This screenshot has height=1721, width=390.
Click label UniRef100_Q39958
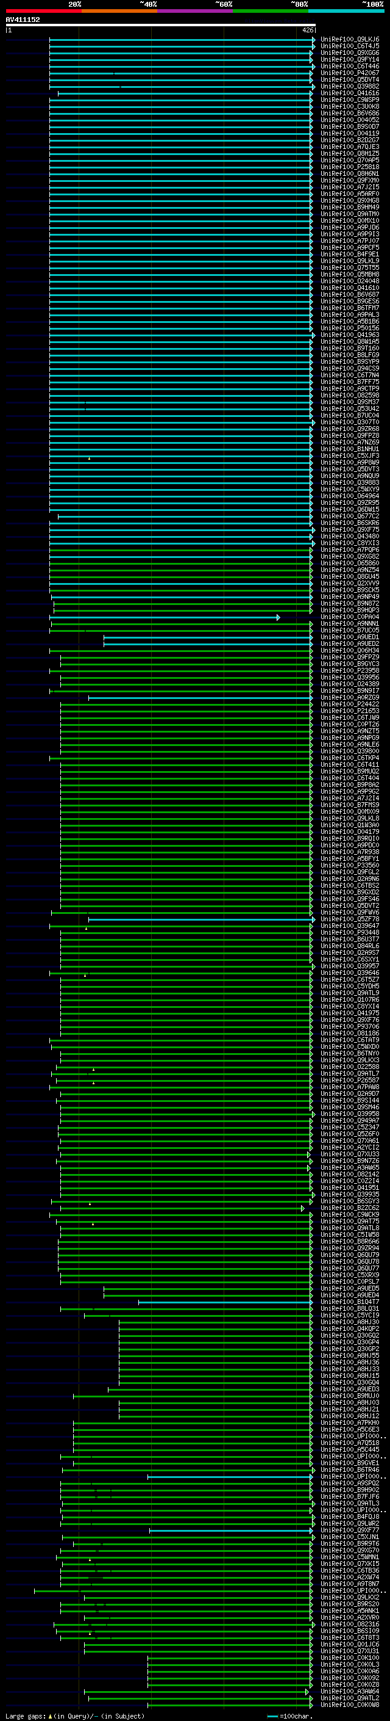click(350, 1114)
